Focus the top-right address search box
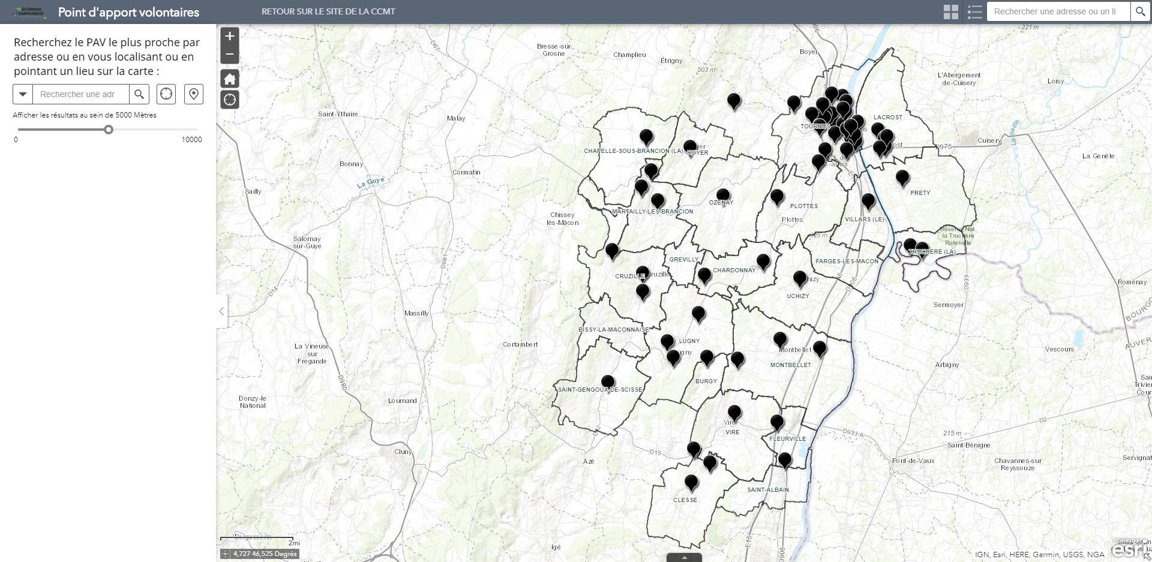Viewport: 1152px width, 562px height. tap(1058, 11)
